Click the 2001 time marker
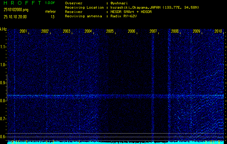 [23, 31]
